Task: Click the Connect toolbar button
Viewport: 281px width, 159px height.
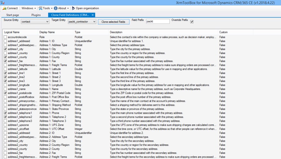Action: pyautogui.click(x=10, y=8)
